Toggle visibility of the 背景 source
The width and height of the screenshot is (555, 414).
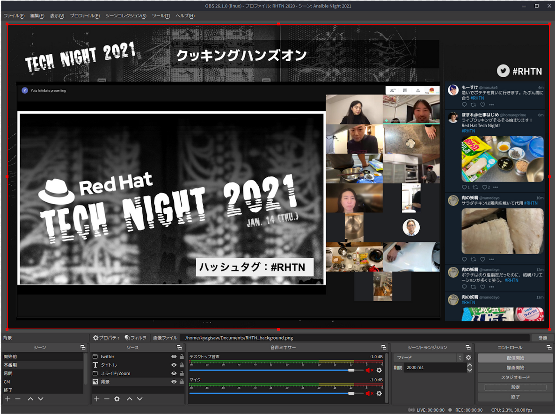click(174, 382)
